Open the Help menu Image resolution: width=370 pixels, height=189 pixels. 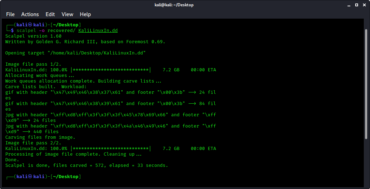click(85, 14)
